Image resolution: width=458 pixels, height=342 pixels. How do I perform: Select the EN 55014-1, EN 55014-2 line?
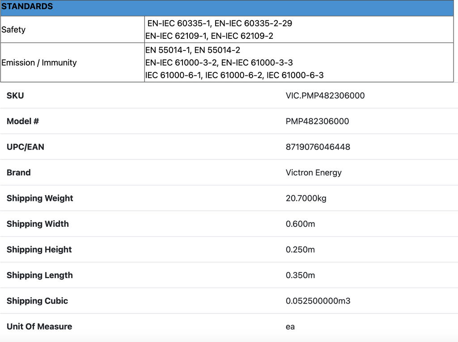point(193,50)
